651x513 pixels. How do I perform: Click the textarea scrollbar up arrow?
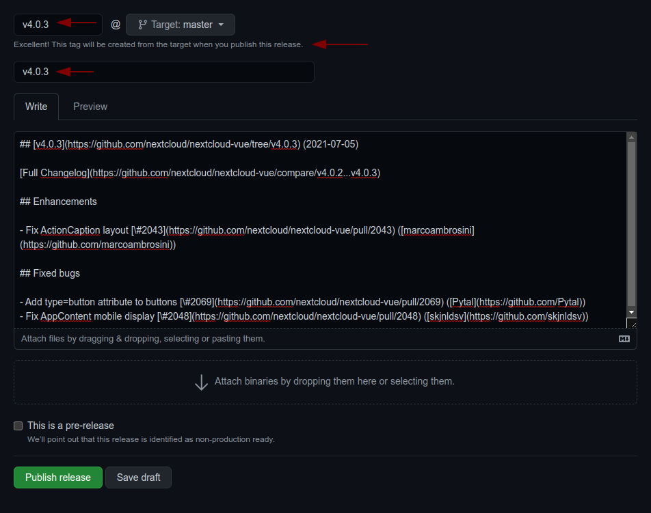coord(631,137)
